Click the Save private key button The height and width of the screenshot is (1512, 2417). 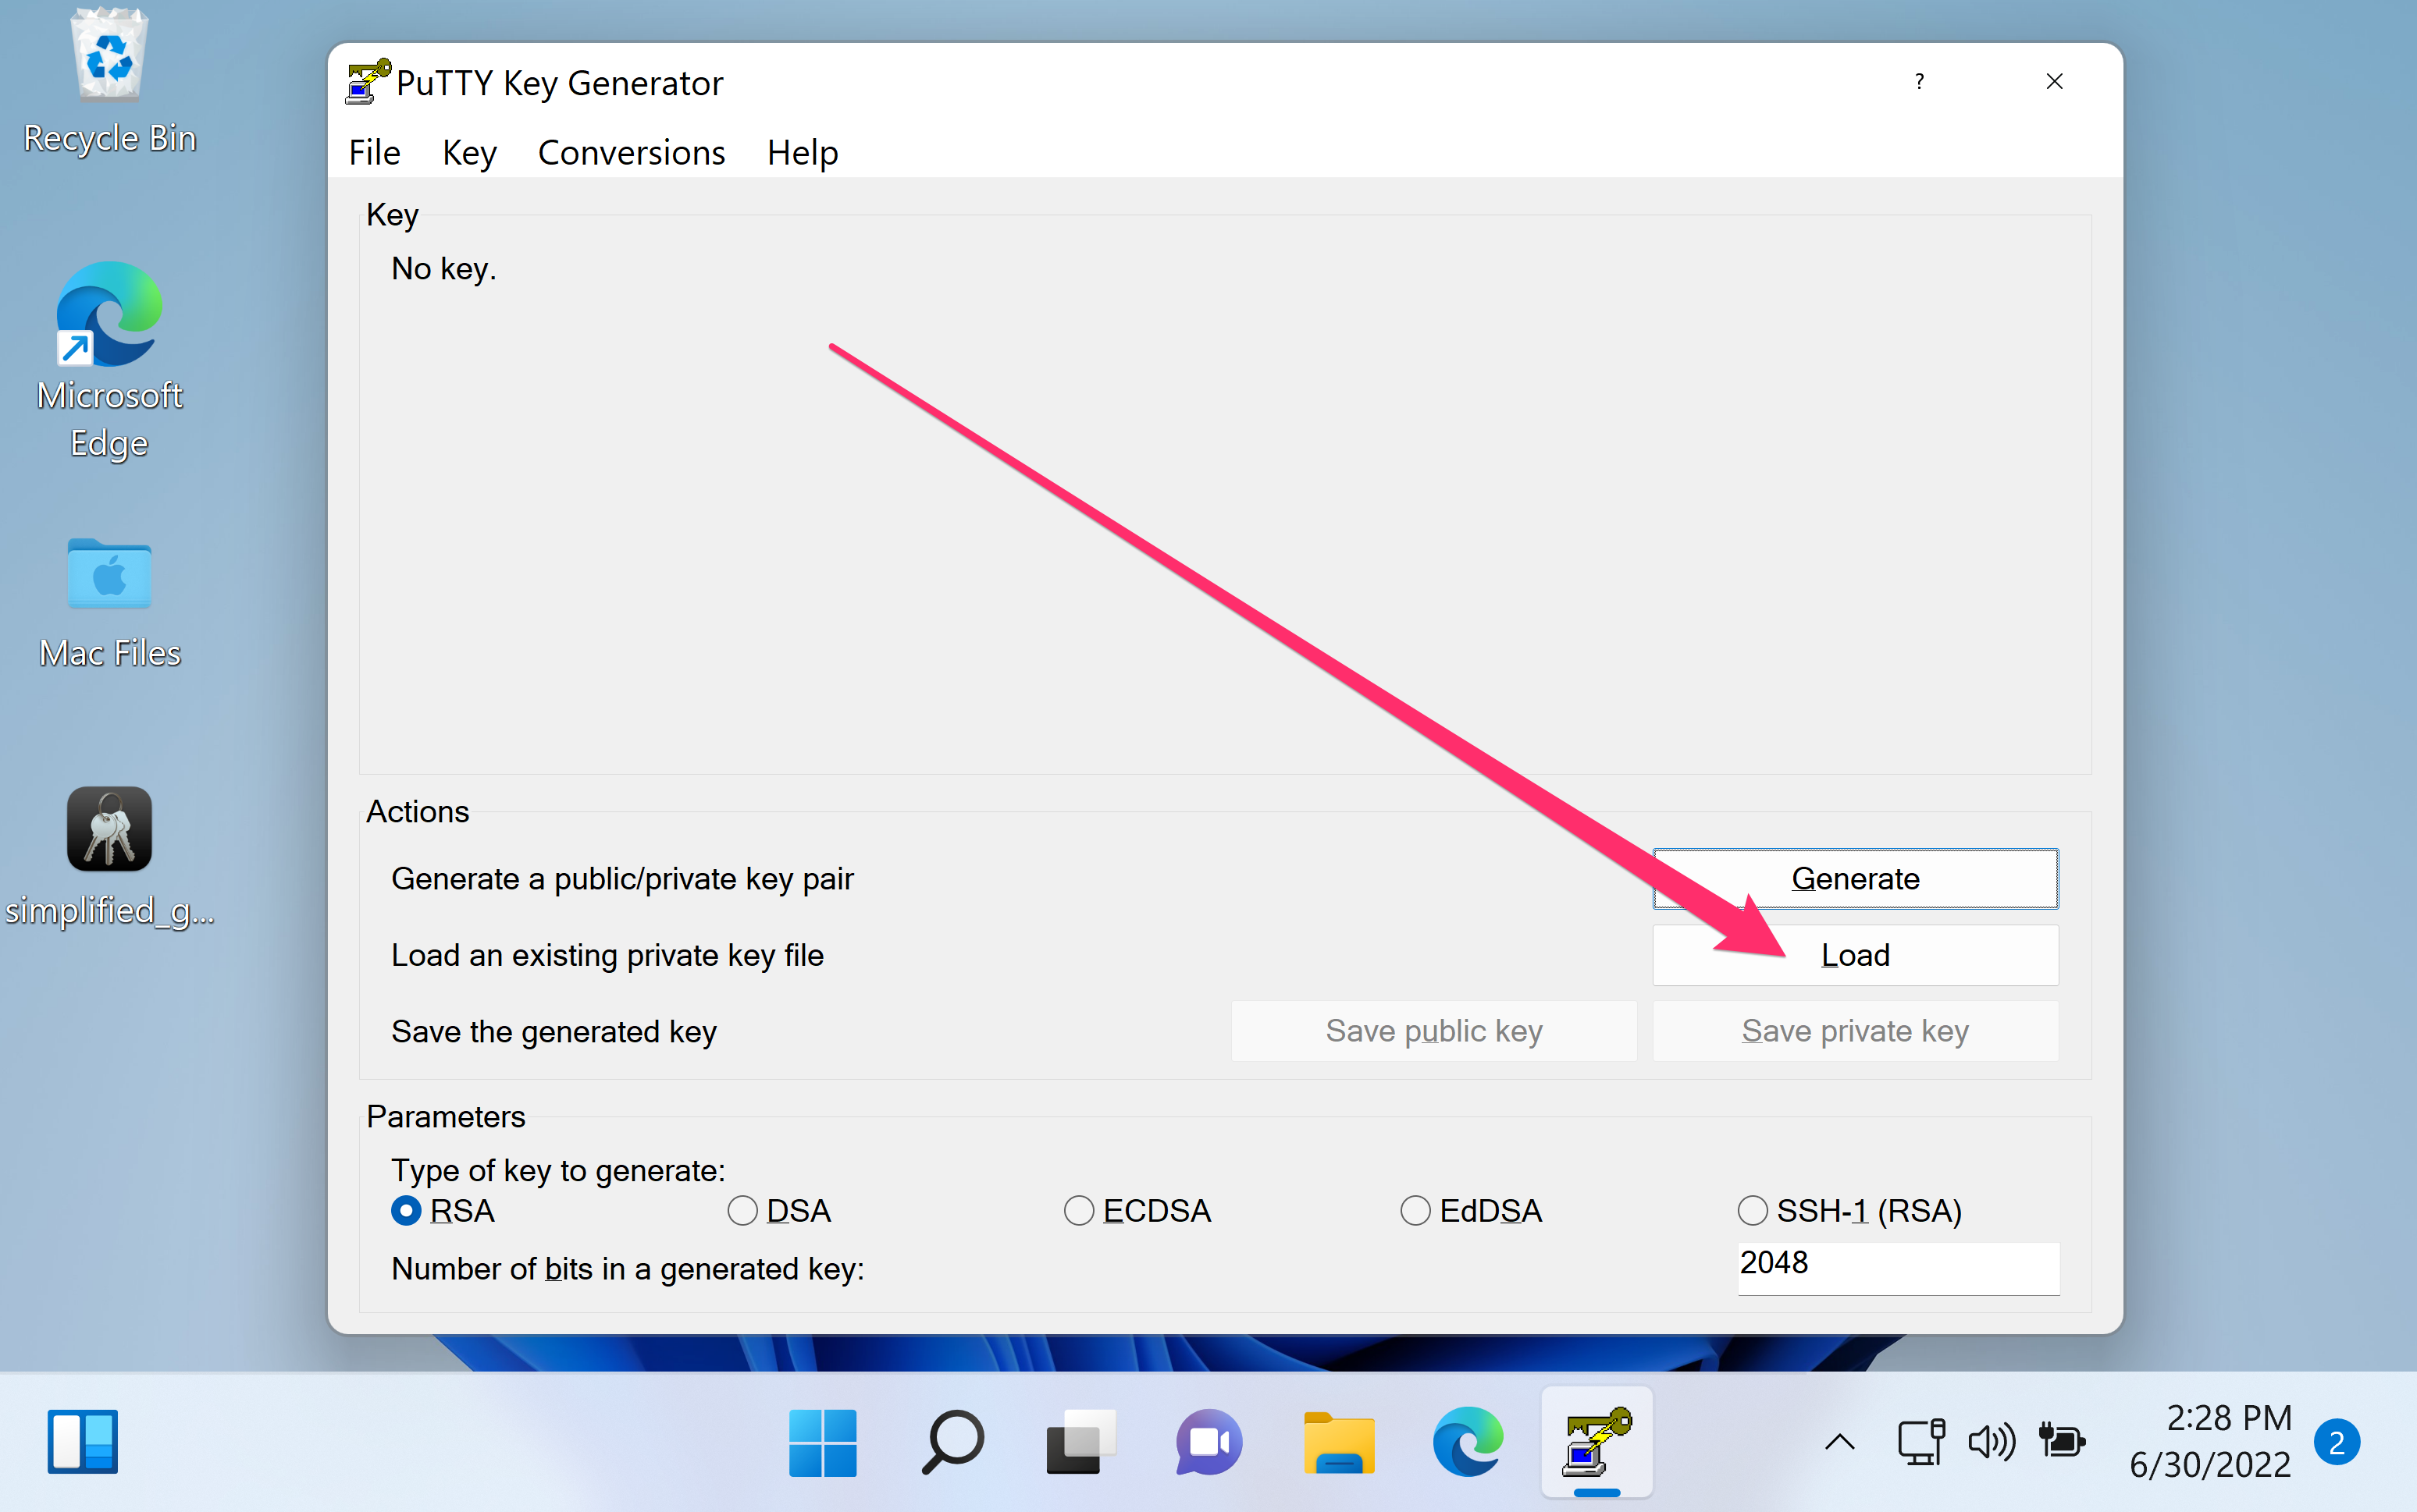1855,1031
